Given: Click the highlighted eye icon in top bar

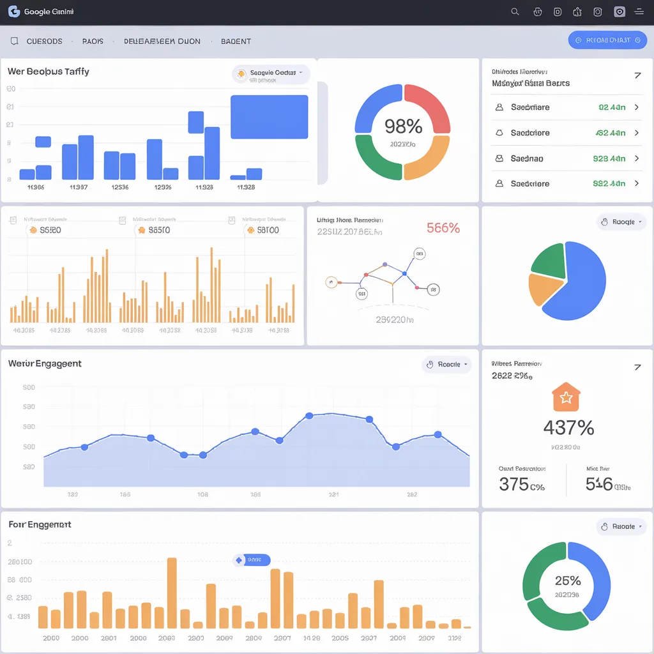Looking at the screenshot, I should 619,11.
